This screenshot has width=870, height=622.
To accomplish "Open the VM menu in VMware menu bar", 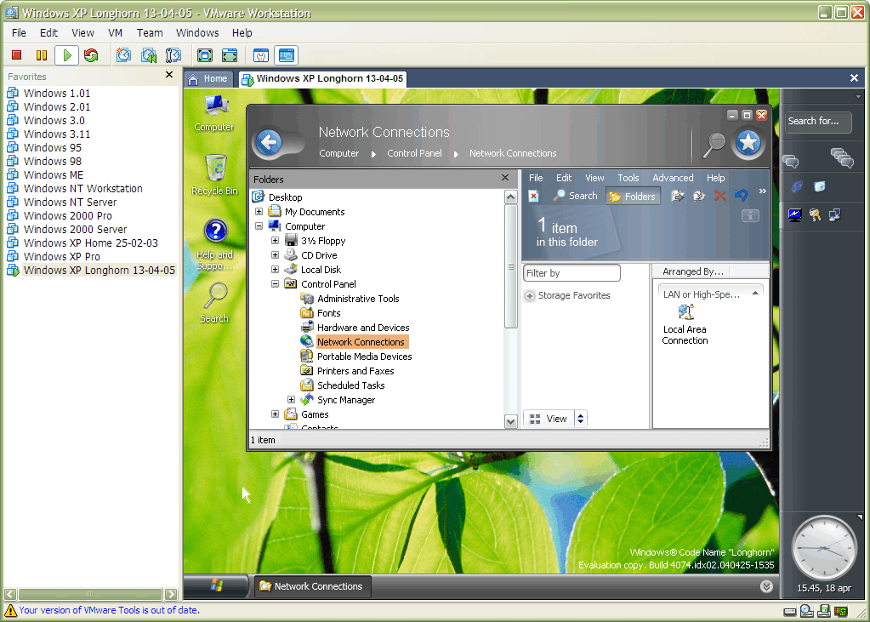I will pyautogui.click(x=116, y=33).
